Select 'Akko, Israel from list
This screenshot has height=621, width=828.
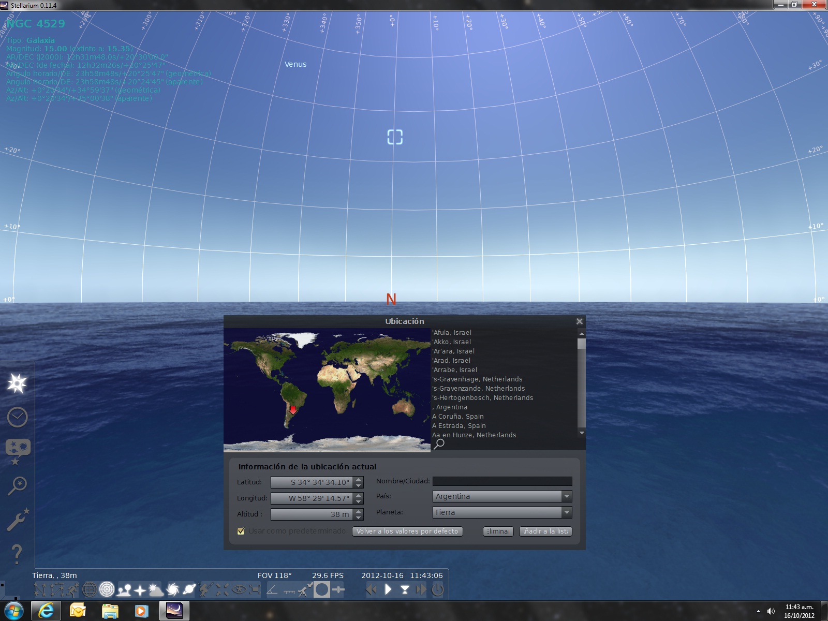(451, 342)
